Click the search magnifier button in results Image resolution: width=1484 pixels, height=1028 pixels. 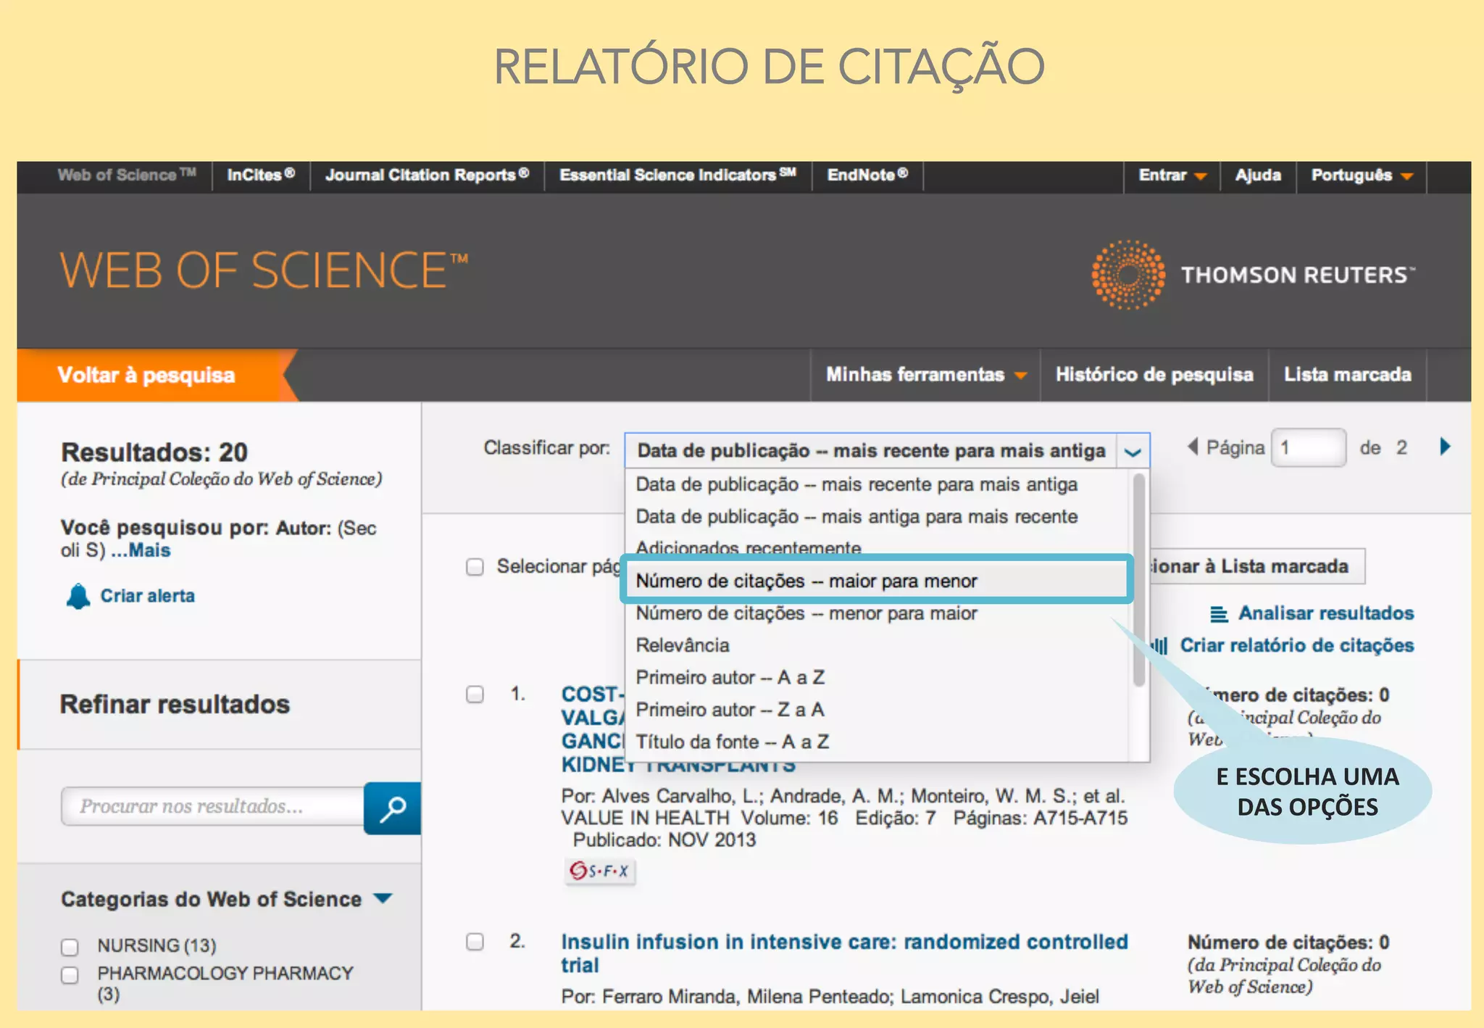coord(392,808)
